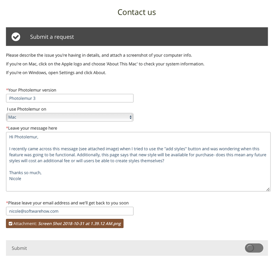Click the I use Photolemur on label
This screenshot has width=275, height=262.
(x=26, y=109)
